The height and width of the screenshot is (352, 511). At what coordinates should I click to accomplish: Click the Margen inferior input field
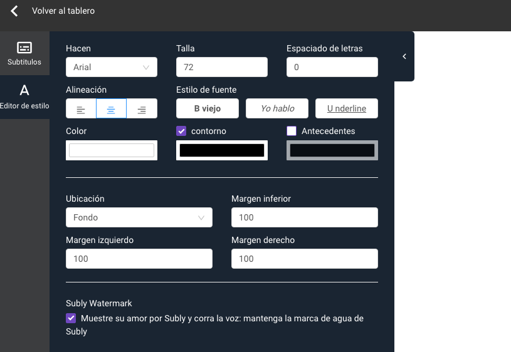(x=304, y=217)
